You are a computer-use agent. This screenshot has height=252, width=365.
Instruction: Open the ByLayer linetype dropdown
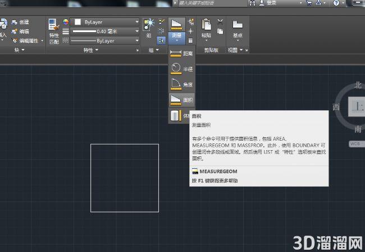(x=137, y=41)
